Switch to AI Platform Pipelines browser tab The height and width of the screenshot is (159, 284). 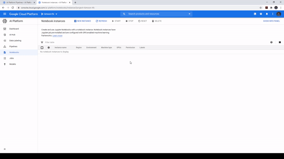pos(19,2)
